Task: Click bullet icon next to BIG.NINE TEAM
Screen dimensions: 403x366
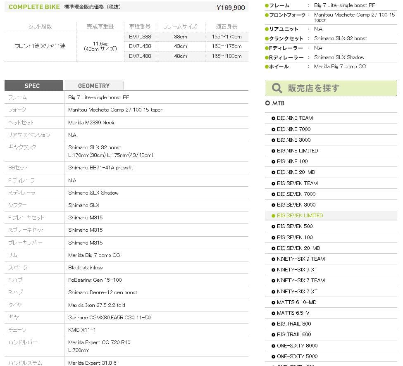Action: pyautogui.click(x=273, y=118)
